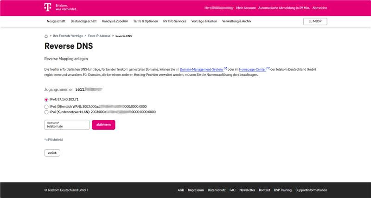Click external link icon after Domain-Management-System
Image resolution: width=371 pixels, height=198 pixels.
click(x=225, y=69)
